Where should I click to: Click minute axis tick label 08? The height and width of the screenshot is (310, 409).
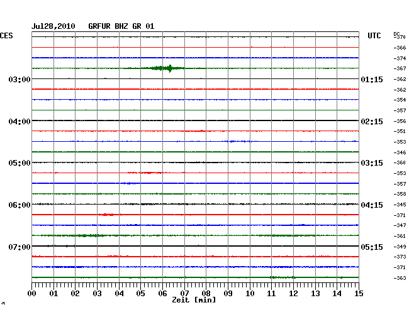(206, 294)
